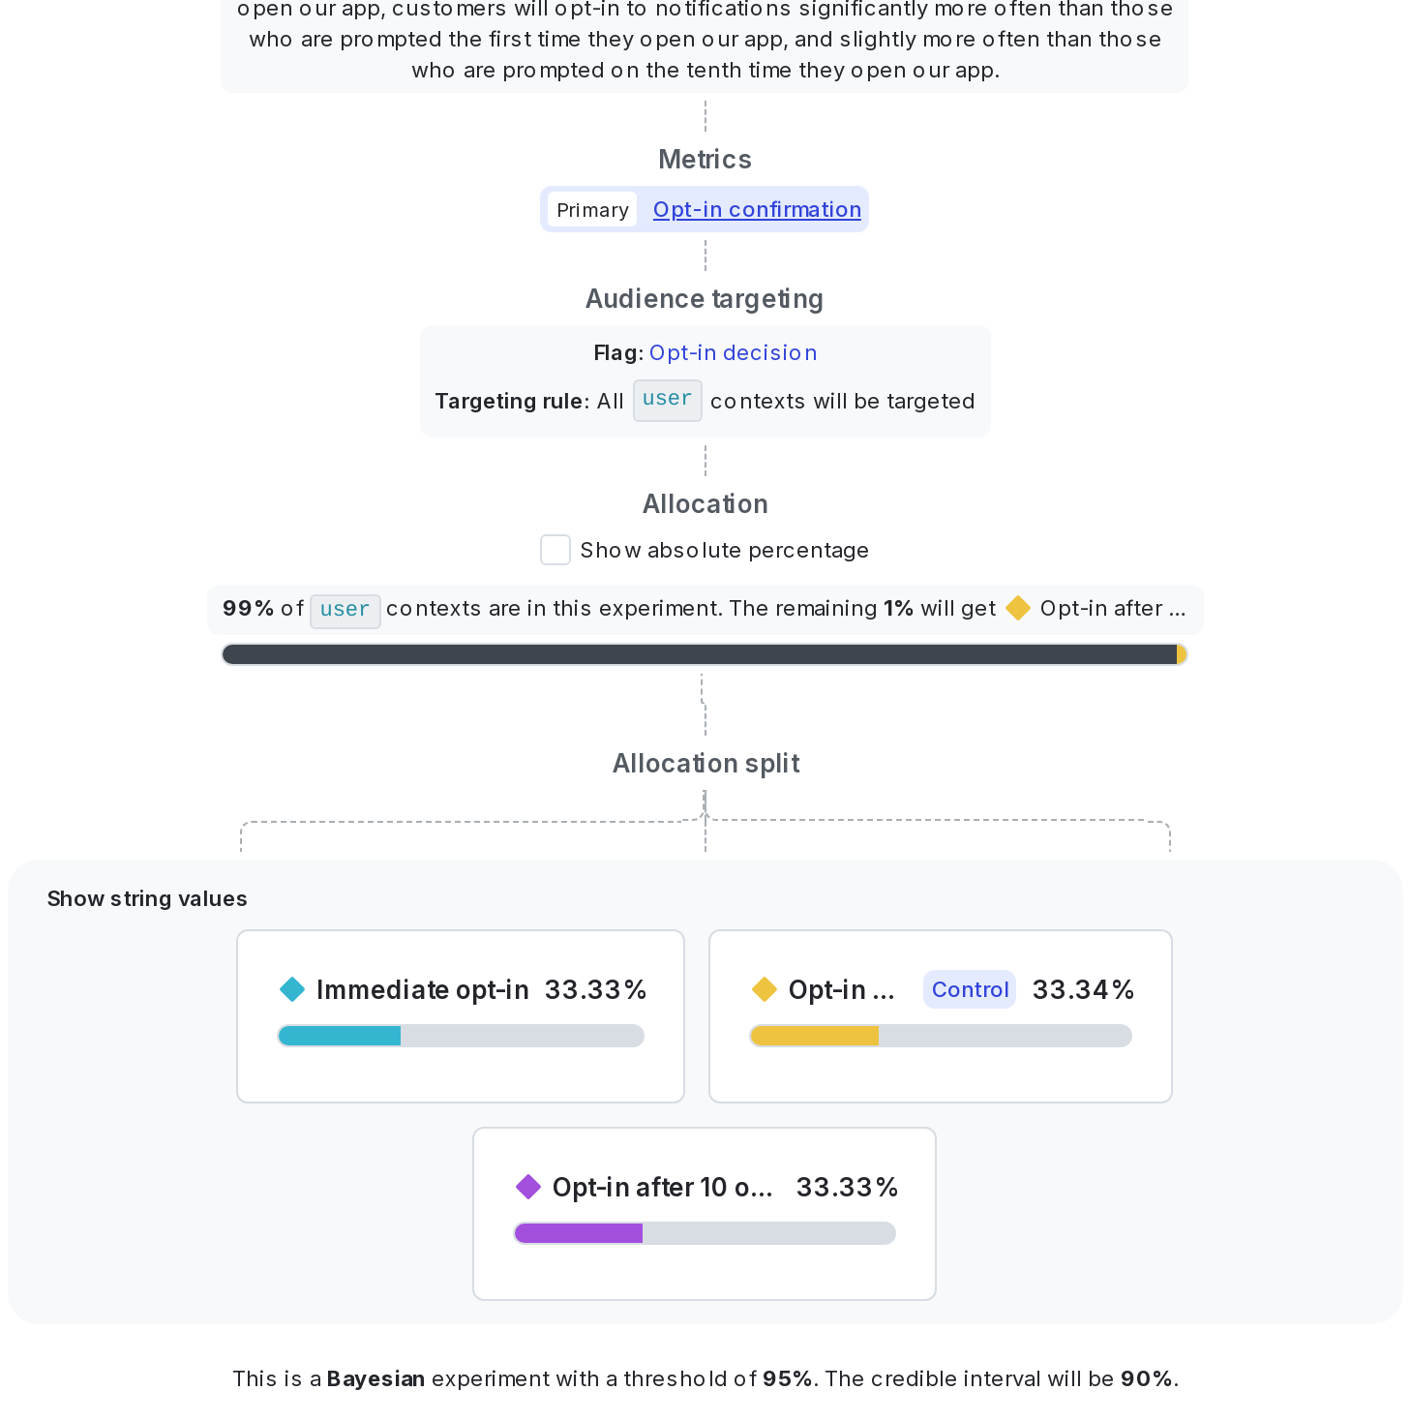1411x1421 pixels.
Task: Open the Opt-in confirmation metric link
Action: click(x=756, y=209)
